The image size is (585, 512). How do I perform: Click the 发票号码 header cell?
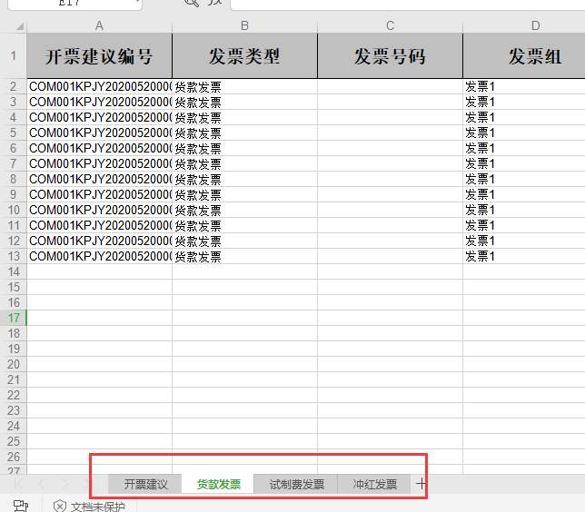point(390,57)
